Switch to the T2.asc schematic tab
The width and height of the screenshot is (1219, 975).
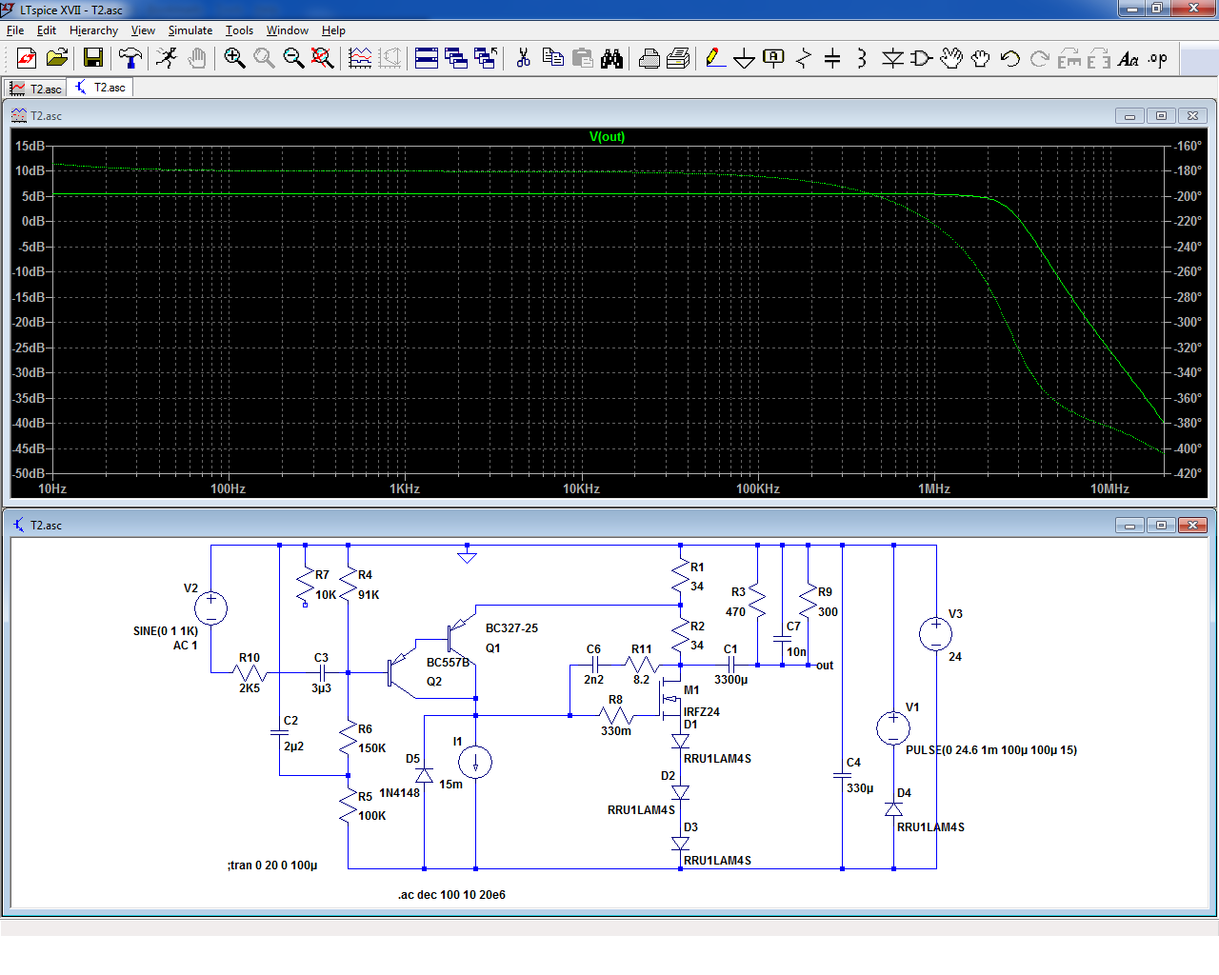point(100,88)
